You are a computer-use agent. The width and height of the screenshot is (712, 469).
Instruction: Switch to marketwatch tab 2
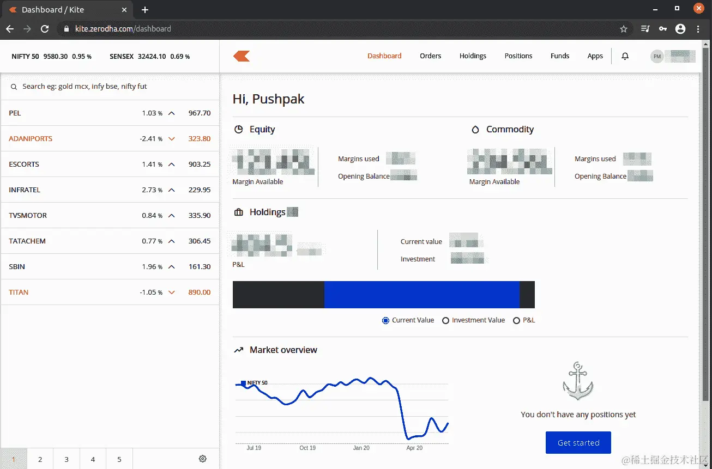(40, 459)
